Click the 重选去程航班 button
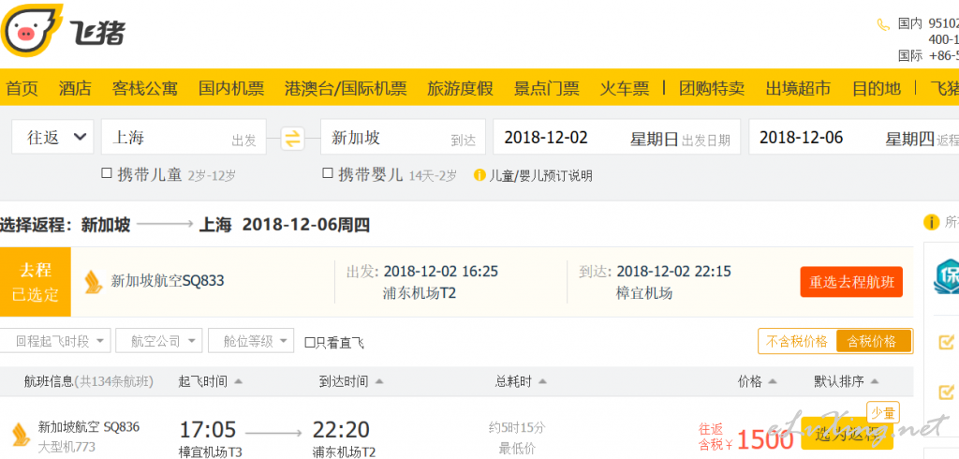The width and height of the screenshot is (959, 459). [x=850, y=281]
